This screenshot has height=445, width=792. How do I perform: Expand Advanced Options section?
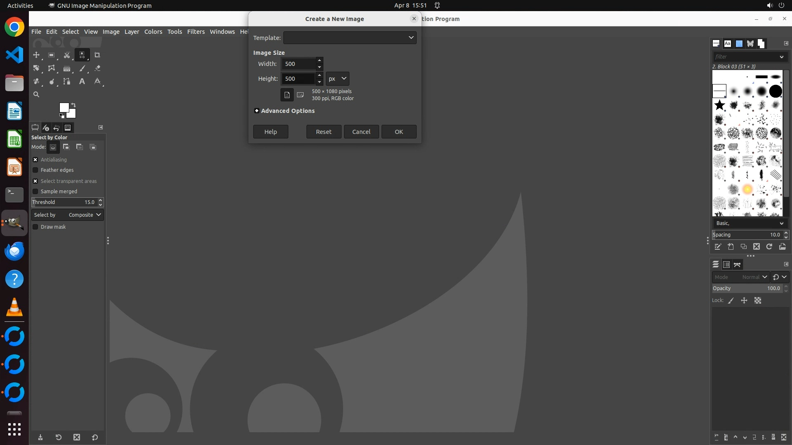257,111
